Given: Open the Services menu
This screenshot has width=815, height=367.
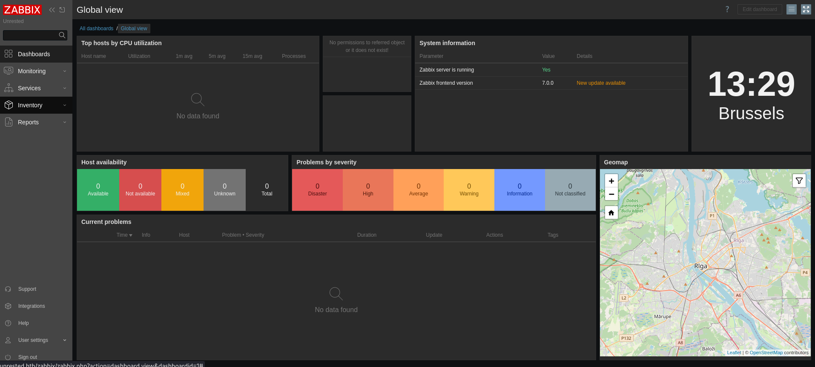Looking at the screenshot, I should point(36,88).
